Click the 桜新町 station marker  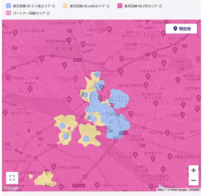click(x=135, y=44)
